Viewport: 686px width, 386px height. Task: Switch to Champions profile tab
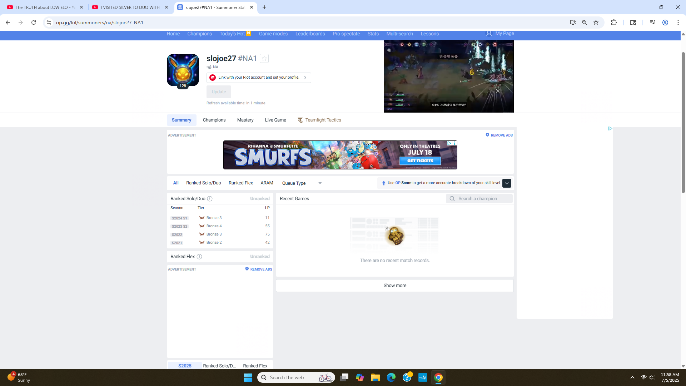tap(214, 120)
